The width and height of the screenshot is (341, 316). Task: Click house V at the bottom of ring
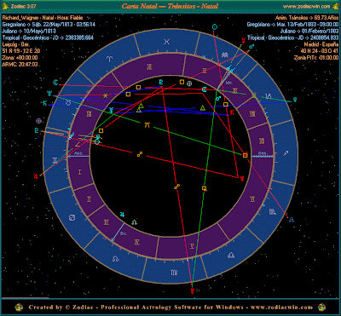click(x=192, y=245)
